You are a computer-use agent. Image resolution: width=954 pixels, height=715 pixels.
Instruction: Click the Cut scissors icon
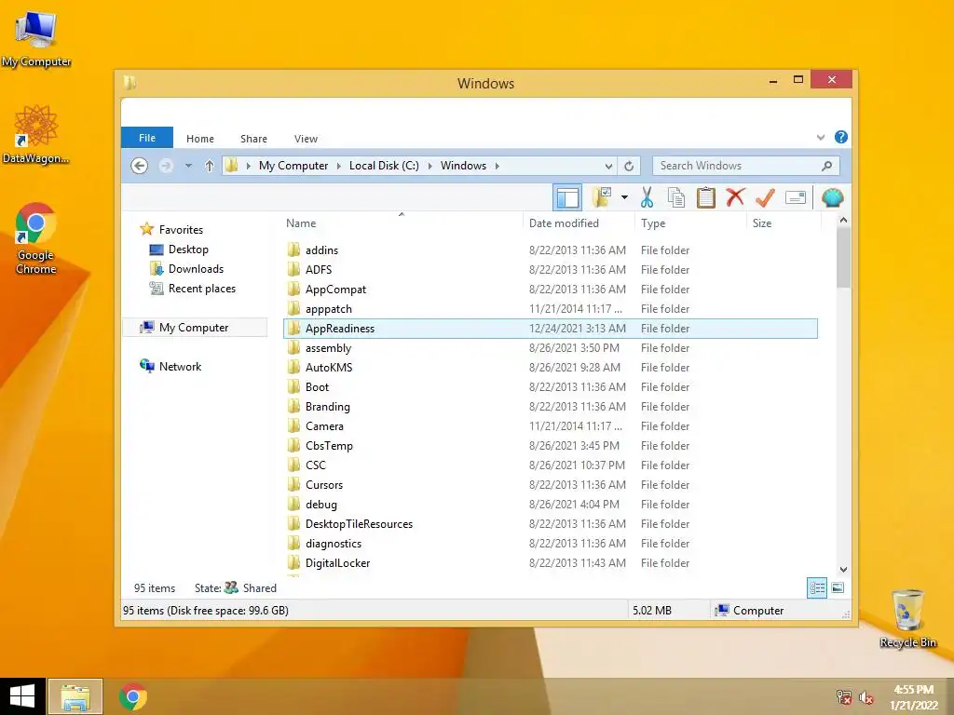(x=647, y=197)
